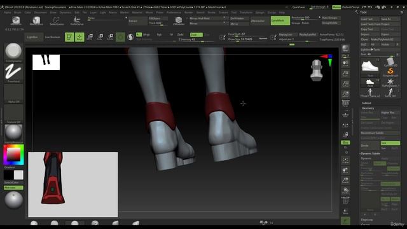Click the ZRemesher button
The width and height of the screenshot is (407, 229).
[x=259, y=21]
